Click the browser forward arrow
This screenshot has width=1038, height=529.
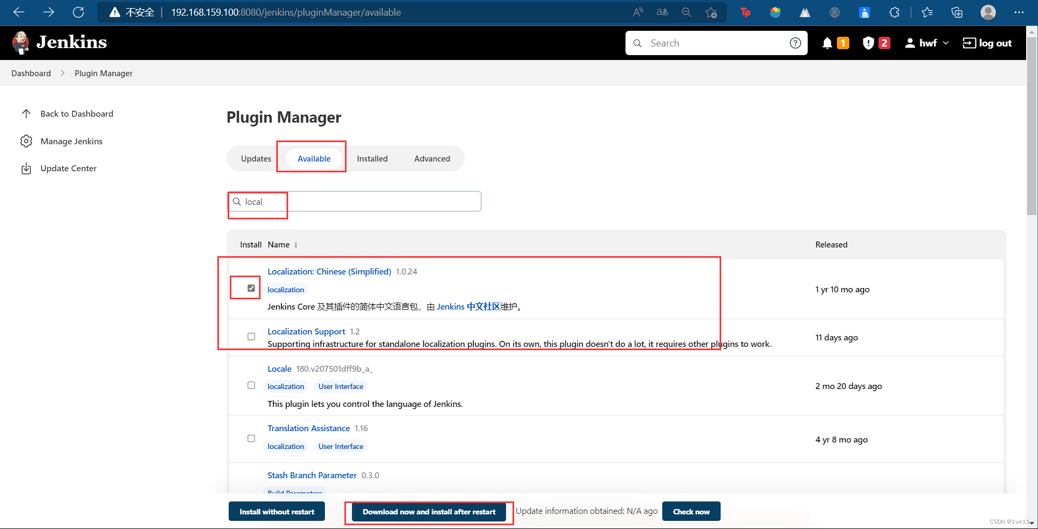(49, 12)
